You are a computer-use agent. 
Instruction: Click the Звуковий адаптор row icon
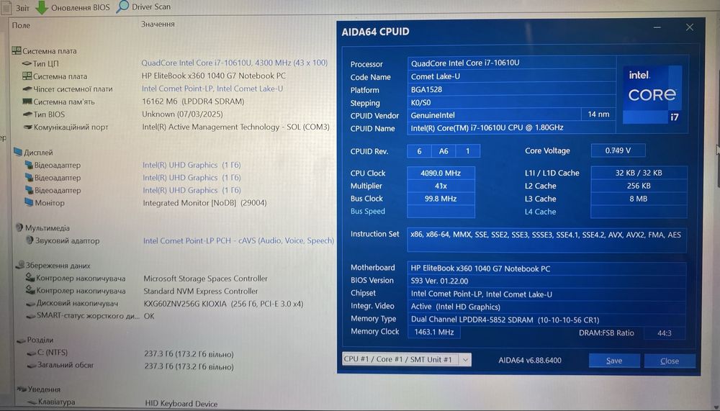tap(30, 240)
